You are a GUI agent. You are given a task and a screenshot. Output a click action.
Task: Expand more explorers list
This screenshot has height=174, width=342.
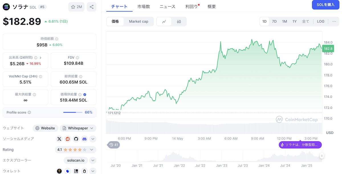[x=93, y=160]
